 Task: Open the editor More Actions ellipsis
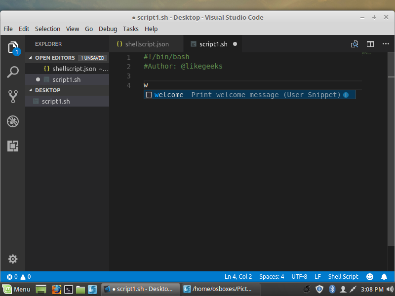tap(386, 44)
